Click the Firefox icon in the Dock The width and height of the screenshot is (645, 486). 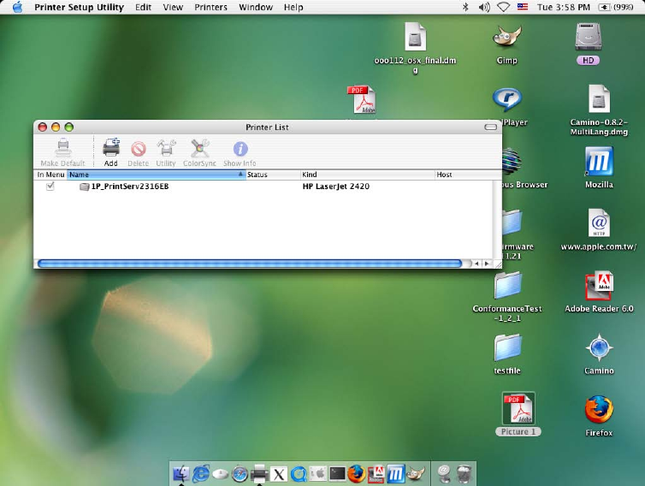click(357, 474)
